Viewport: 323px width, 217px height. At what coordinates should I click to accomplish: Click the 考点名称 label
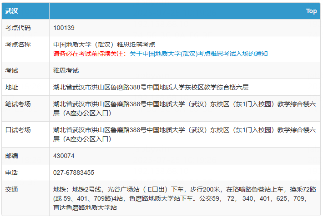(x=18, y=44)
